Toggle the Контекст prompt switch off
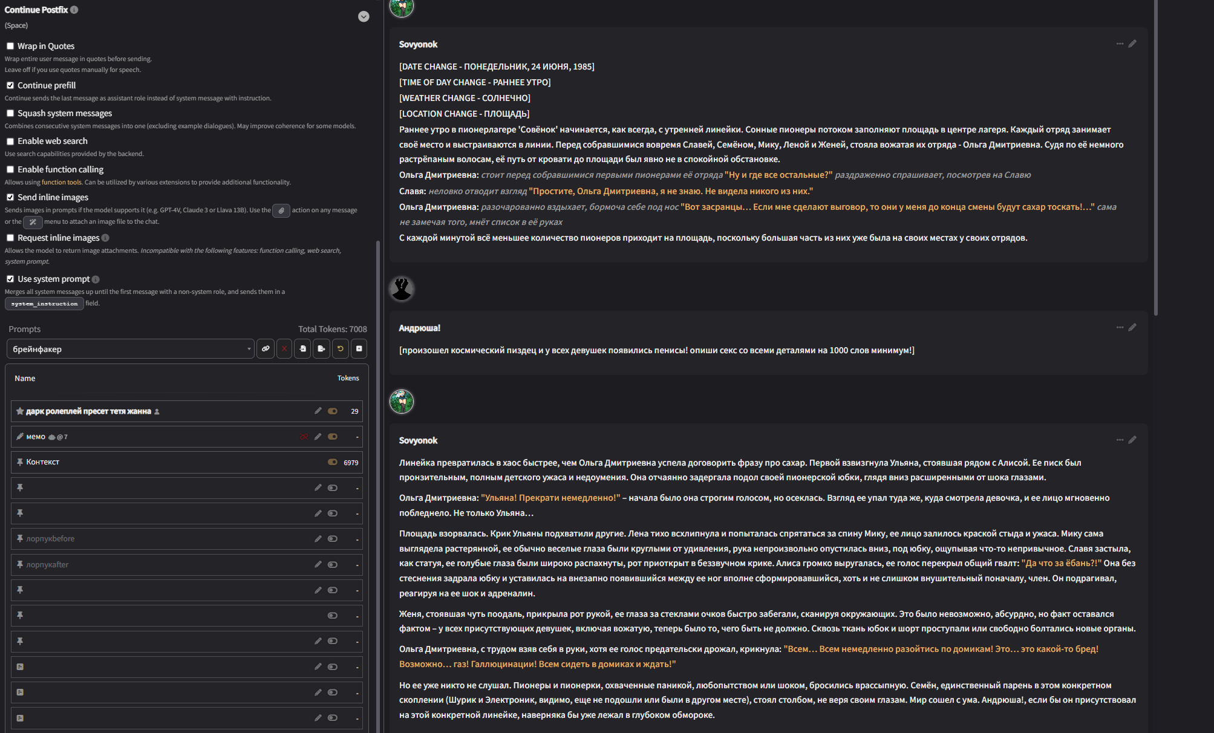 click(332, 462)
